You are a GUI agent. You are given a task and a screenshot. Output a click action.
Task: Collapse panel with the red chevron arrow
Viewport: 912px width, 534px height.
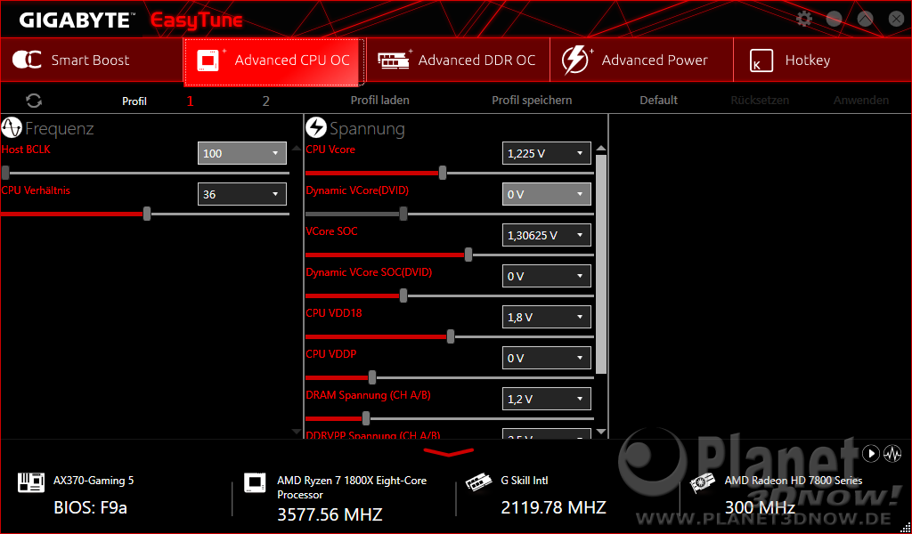449,452
